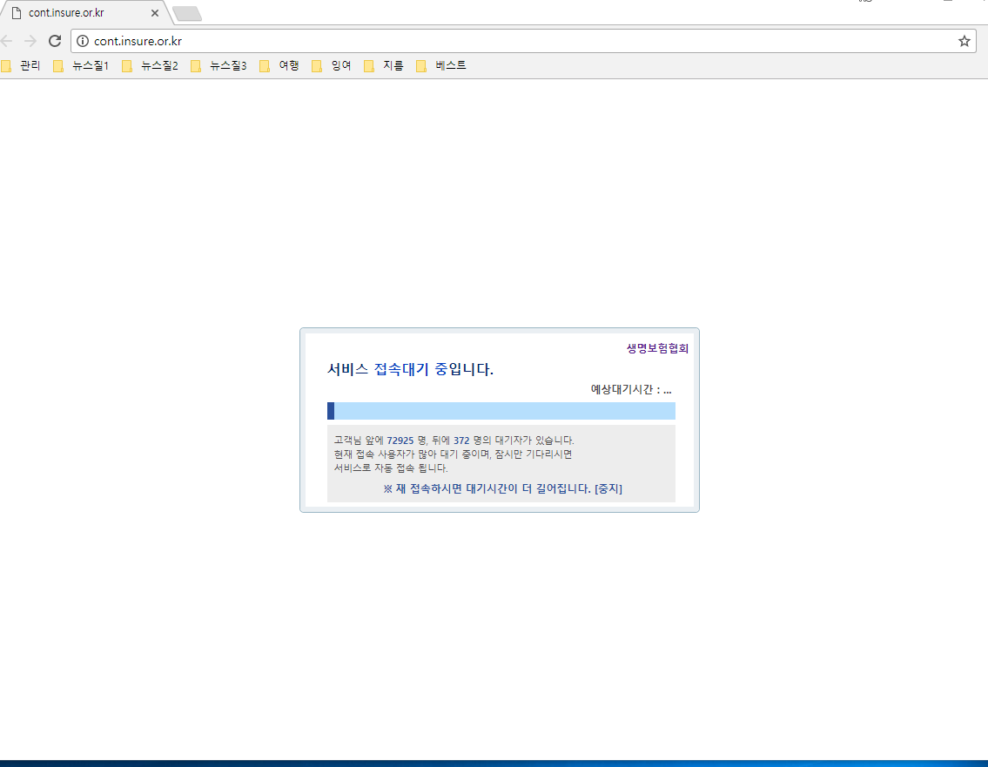Open the 뉴스질1 bookmark folder
988x767 pixels.
pos(91,65)
